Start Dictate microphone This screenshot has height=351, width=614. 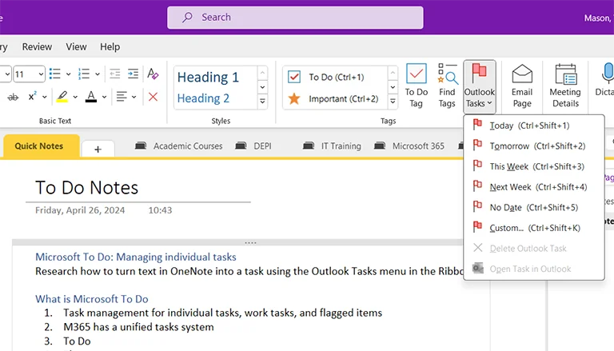click(604, 80)
